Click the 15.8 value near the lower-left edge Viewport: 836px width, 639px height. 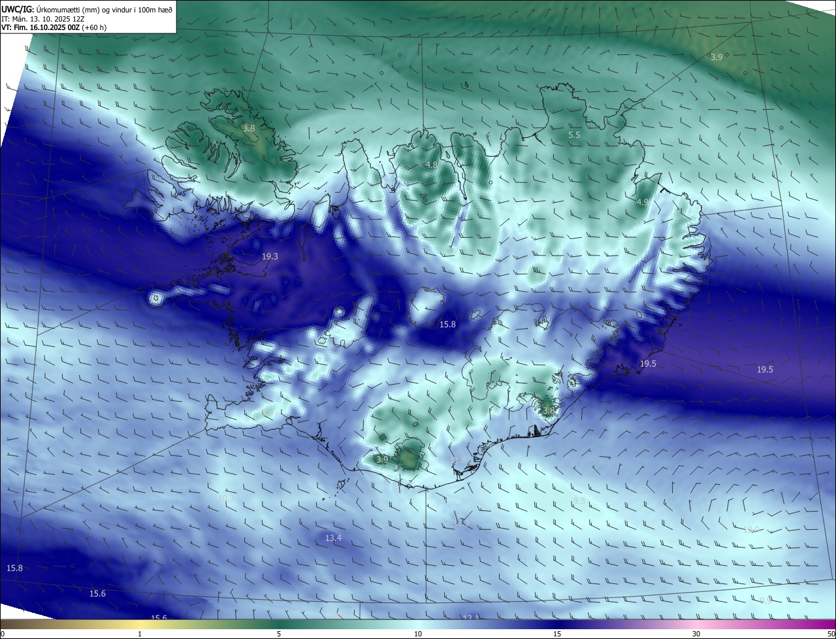(x=14, y=568)
